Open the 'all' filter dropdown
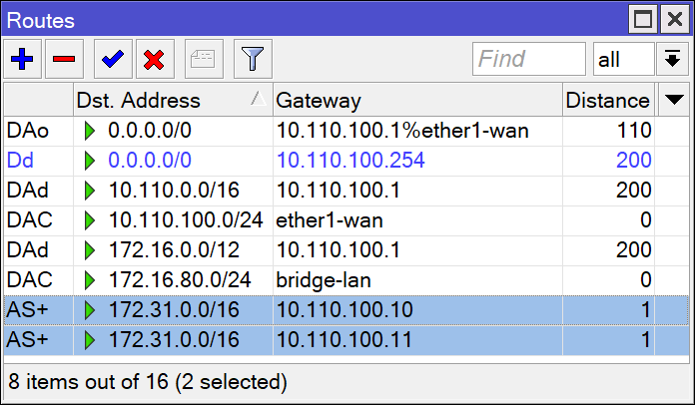Image resolution: width=695 pixels, height=405 pixels. 623,60
